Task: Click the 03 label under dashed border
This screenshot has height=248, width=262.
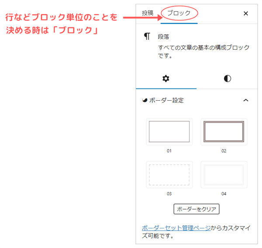Action: [x=169, y=194]
